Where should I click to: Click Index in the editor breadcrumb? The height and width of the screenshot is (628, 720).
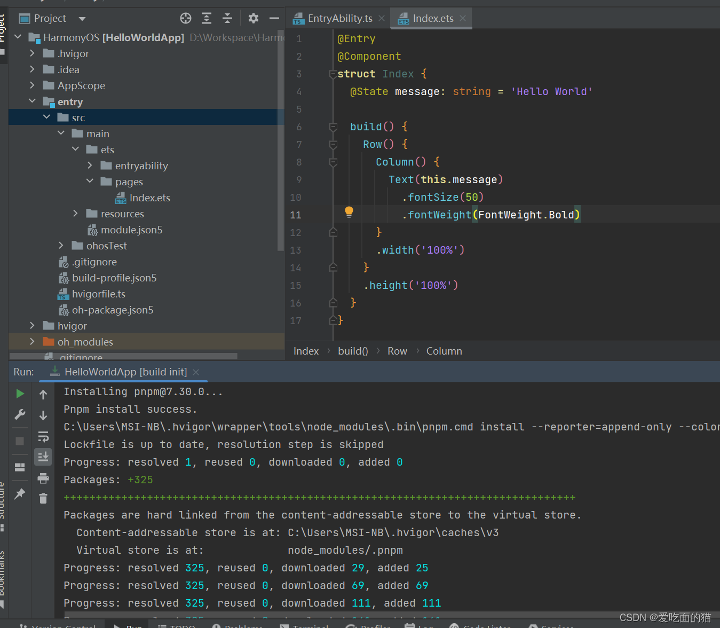coord(306,351)
